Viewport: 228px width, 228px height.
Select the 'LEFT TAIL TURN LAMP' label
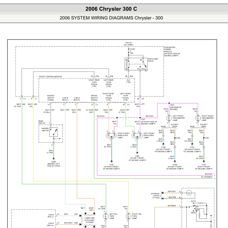tap(113, 216)
